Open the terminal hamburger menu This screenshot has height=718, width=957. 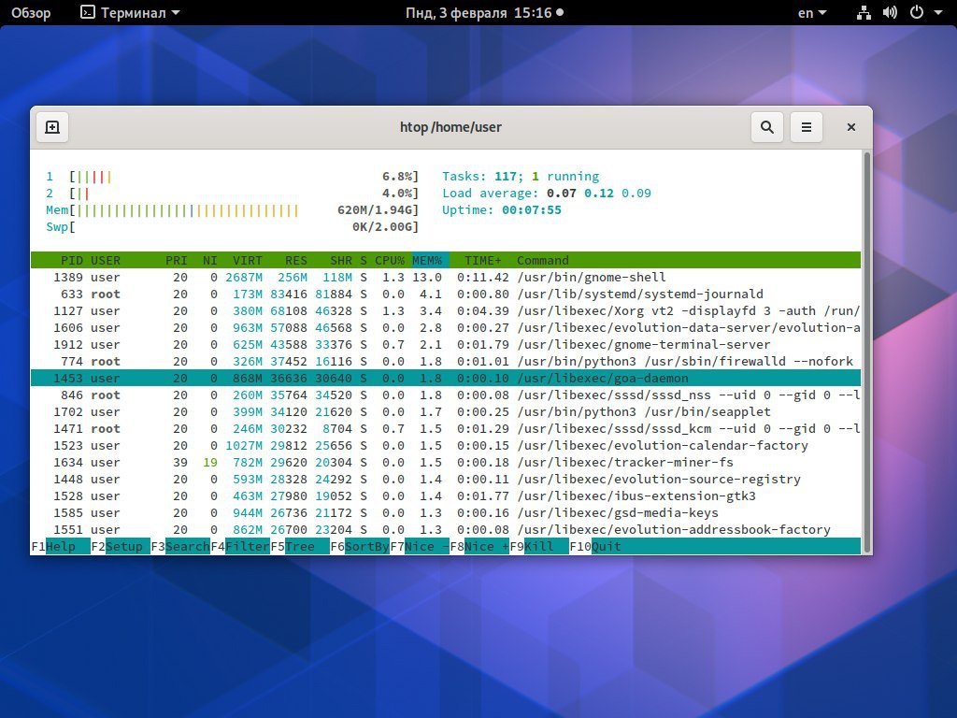[x=807, y=127]
